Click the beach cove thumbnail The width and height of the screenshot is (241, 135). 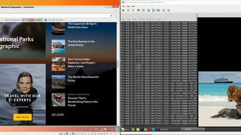pyautogui.click(x=58, y=46)
